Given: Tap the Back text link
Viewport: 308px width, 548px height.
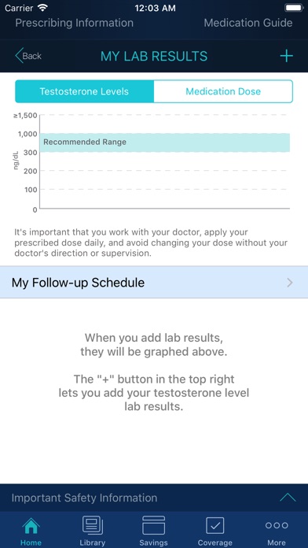Looking at the screenshot, I should 32,56.
